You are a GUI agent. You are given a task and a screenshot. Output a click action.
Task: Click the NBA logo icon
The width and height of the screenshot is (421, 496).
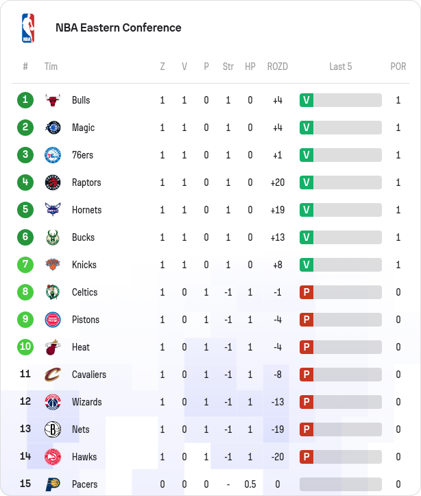[27, 28]
